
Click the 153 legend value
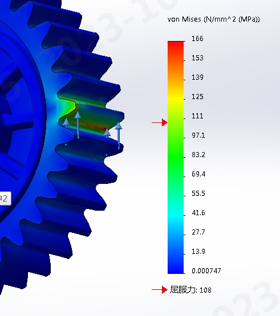pos(197,58)
